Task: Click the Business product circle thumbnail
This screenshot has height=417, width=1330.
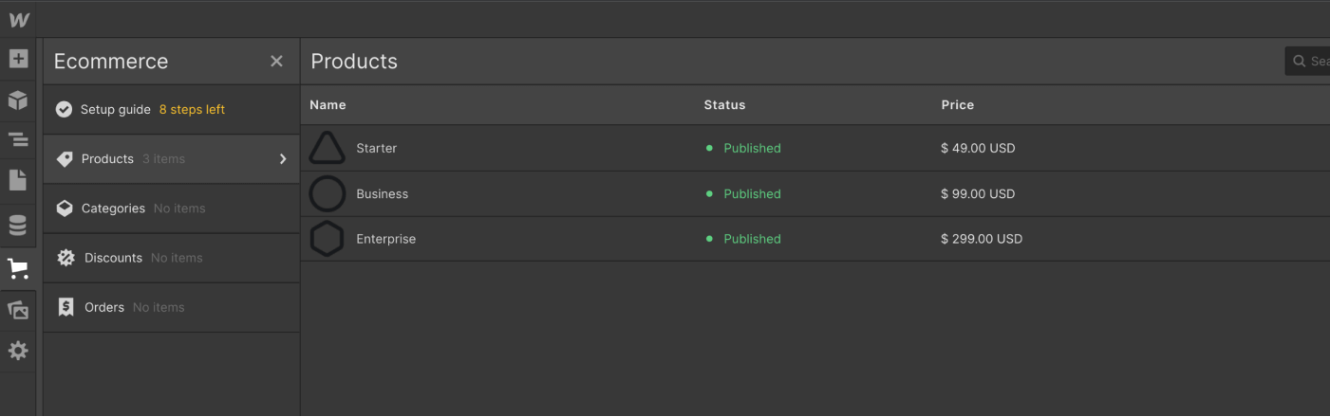Action: click(327, 193)
